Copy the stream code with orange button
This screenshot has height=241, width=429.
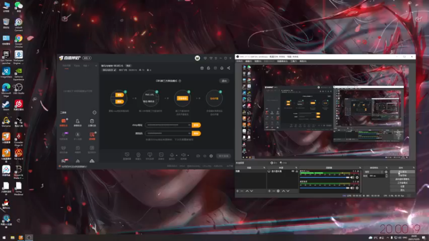click(x=196, y=133)
